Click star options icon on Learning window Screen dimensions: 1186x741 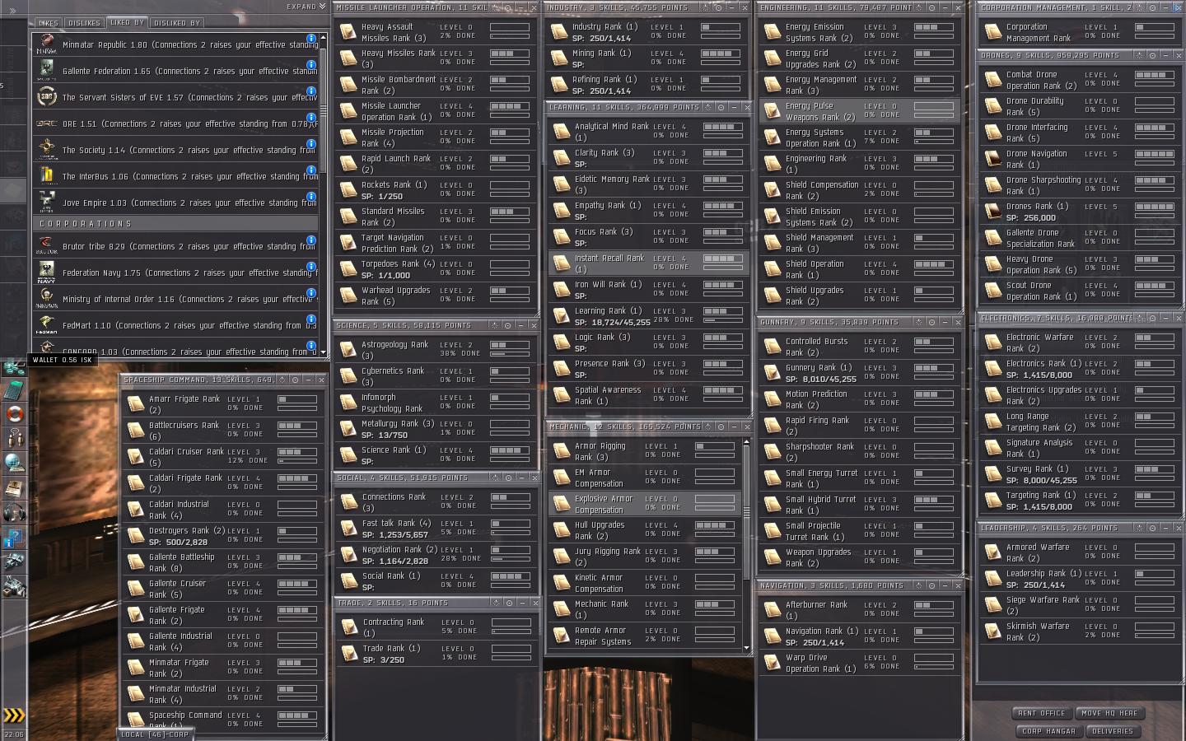pos(707,107)
